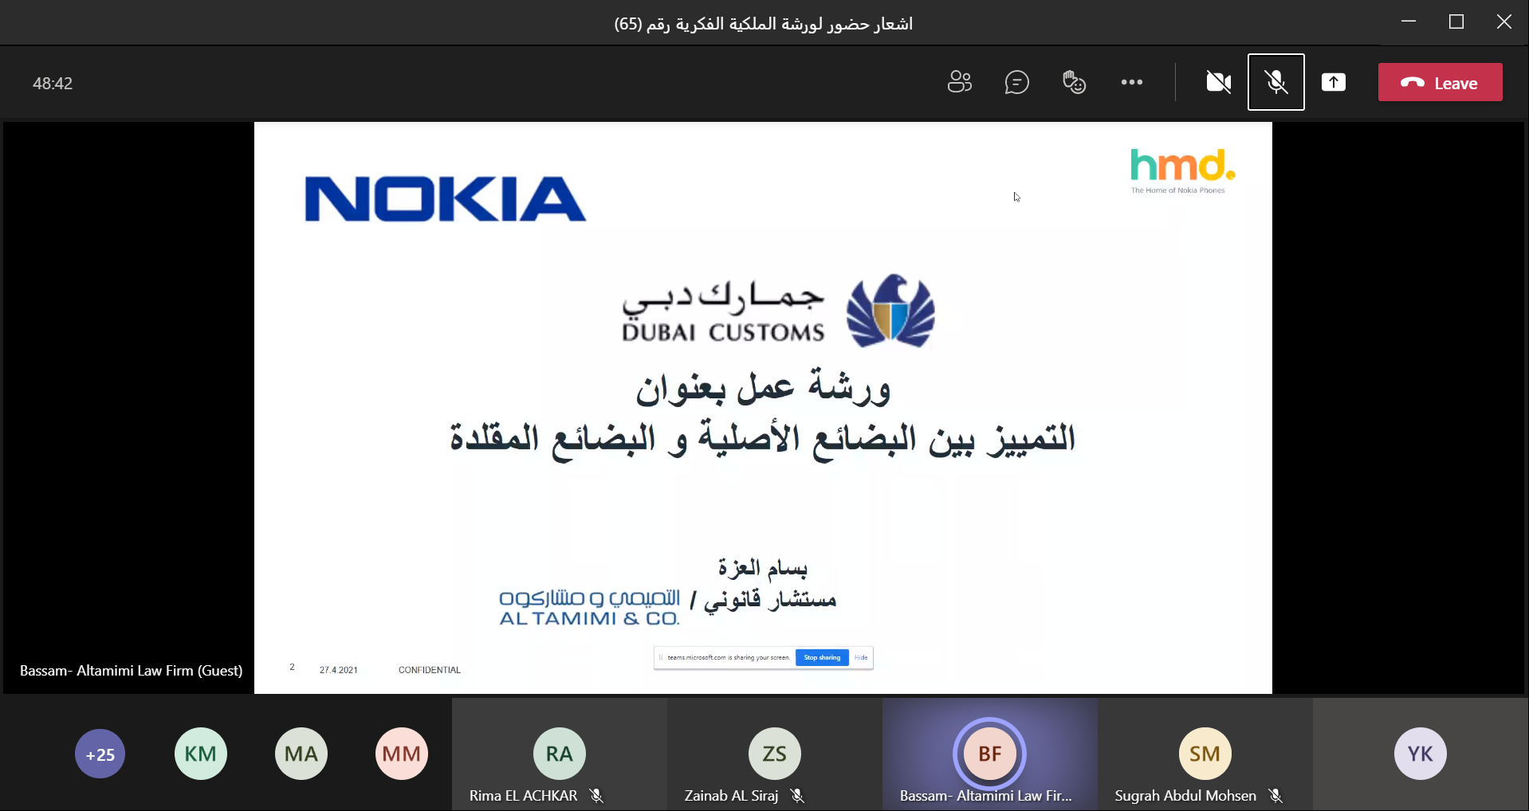Close the meeting window
This screenshot has height=811, width=1529.
pos(1504,22)
